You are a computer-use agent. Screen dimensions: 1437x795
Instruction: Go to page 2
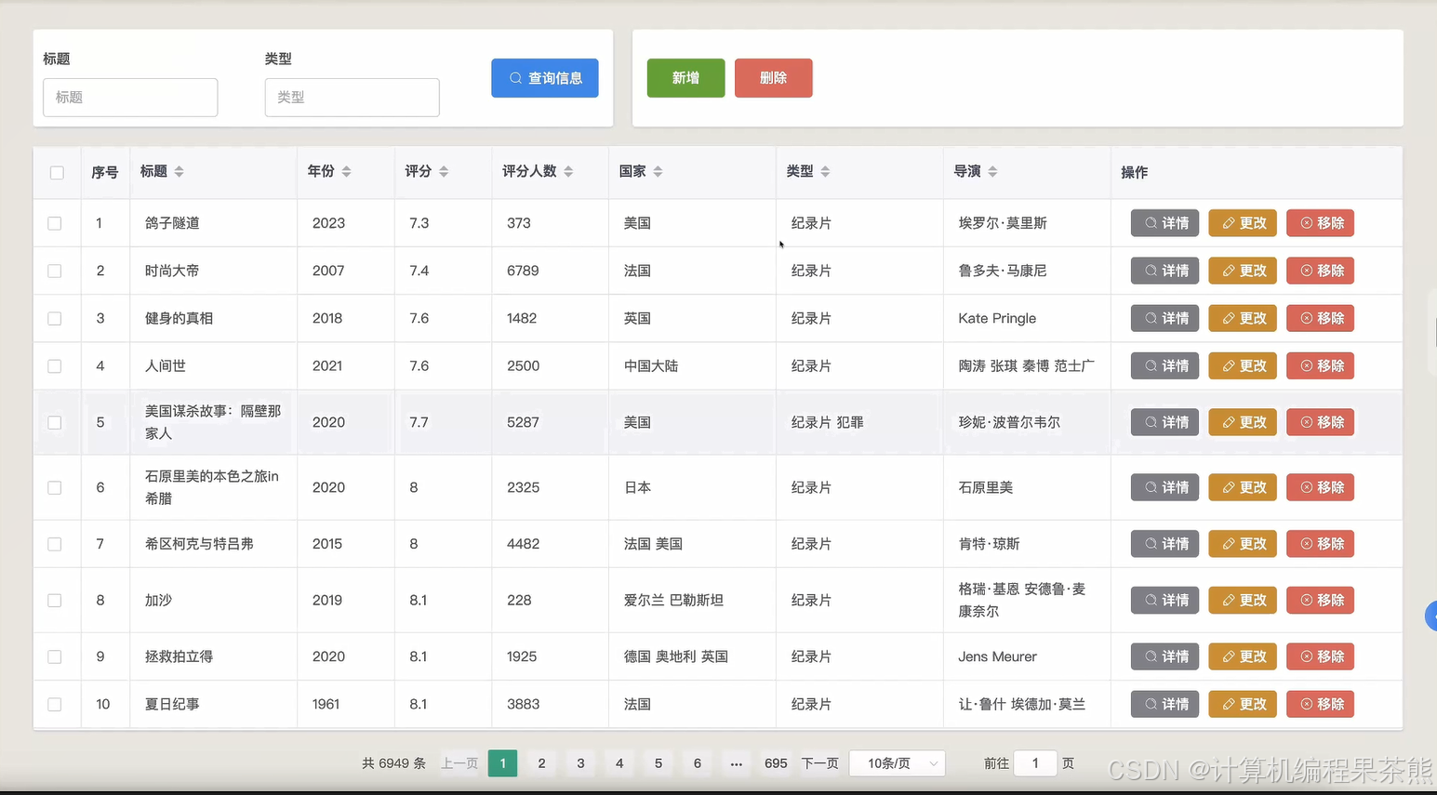point(541,763)
